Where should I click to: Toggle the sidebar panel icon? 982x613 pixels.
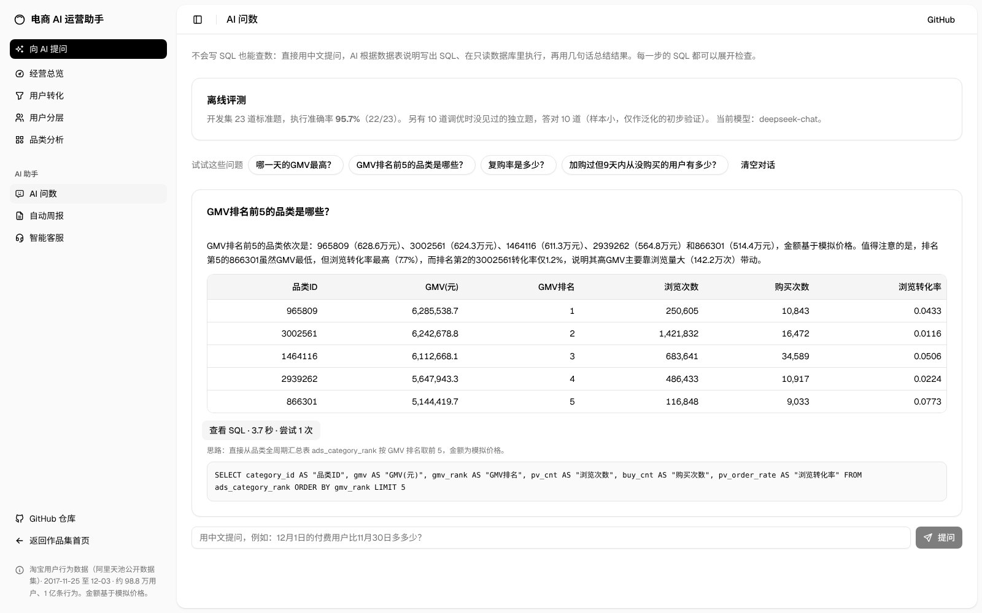click(198, 20)
